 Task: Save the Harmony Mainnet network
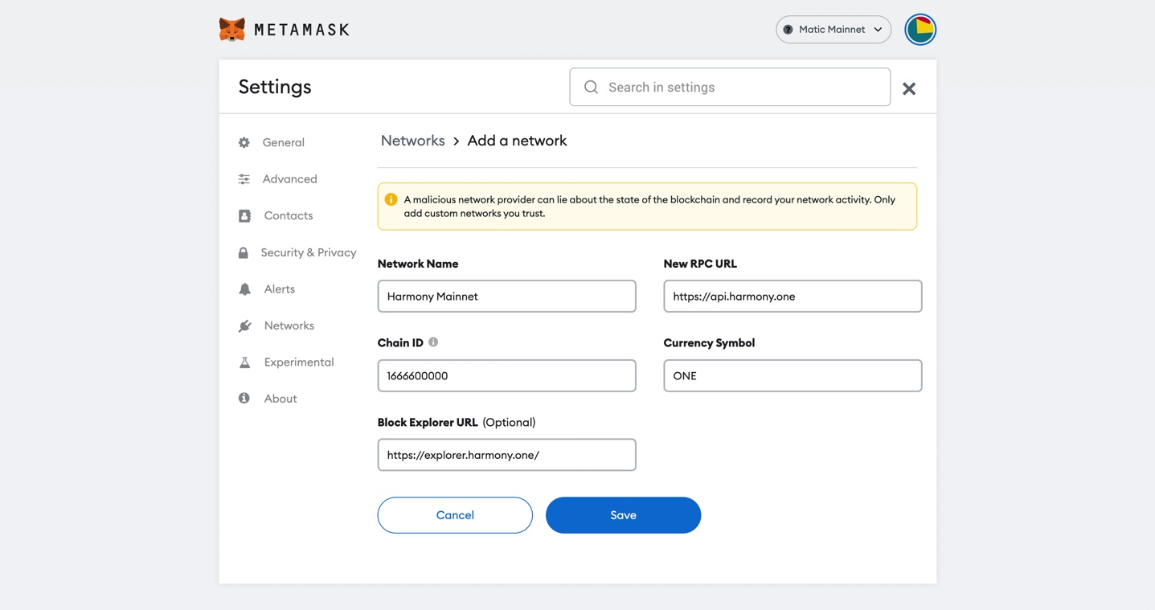[623, 515]
